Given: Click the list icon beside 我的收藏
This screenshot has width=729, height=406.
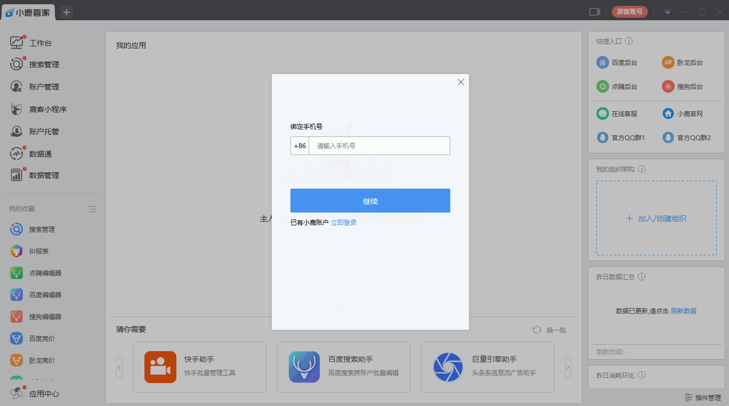Looking at the screenshot, I should tap(93, 209).
